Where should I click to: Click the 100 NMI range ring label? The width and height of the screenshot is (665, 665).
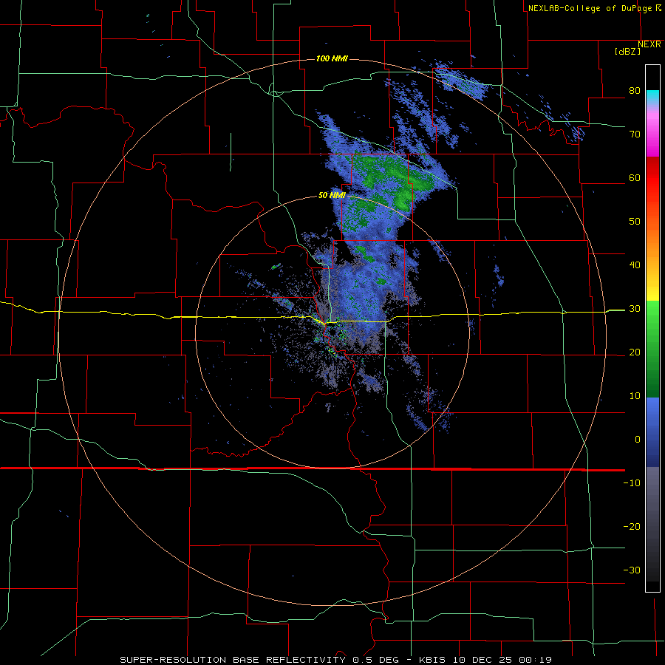[332, 58]
